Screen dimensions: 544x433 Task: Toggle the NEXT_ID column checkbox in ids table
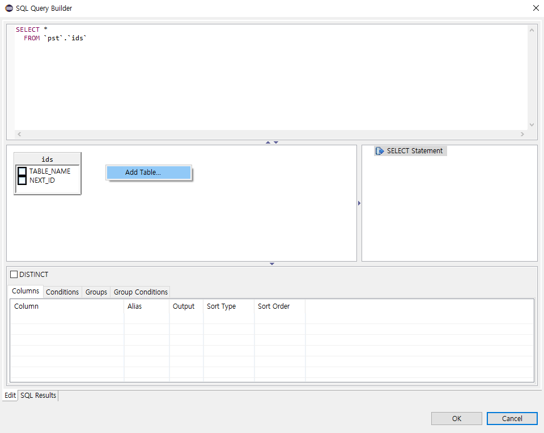tap(22, 180)
